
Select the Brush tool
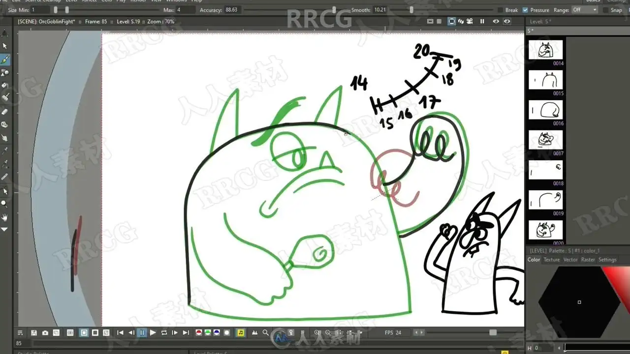(5, 59)
